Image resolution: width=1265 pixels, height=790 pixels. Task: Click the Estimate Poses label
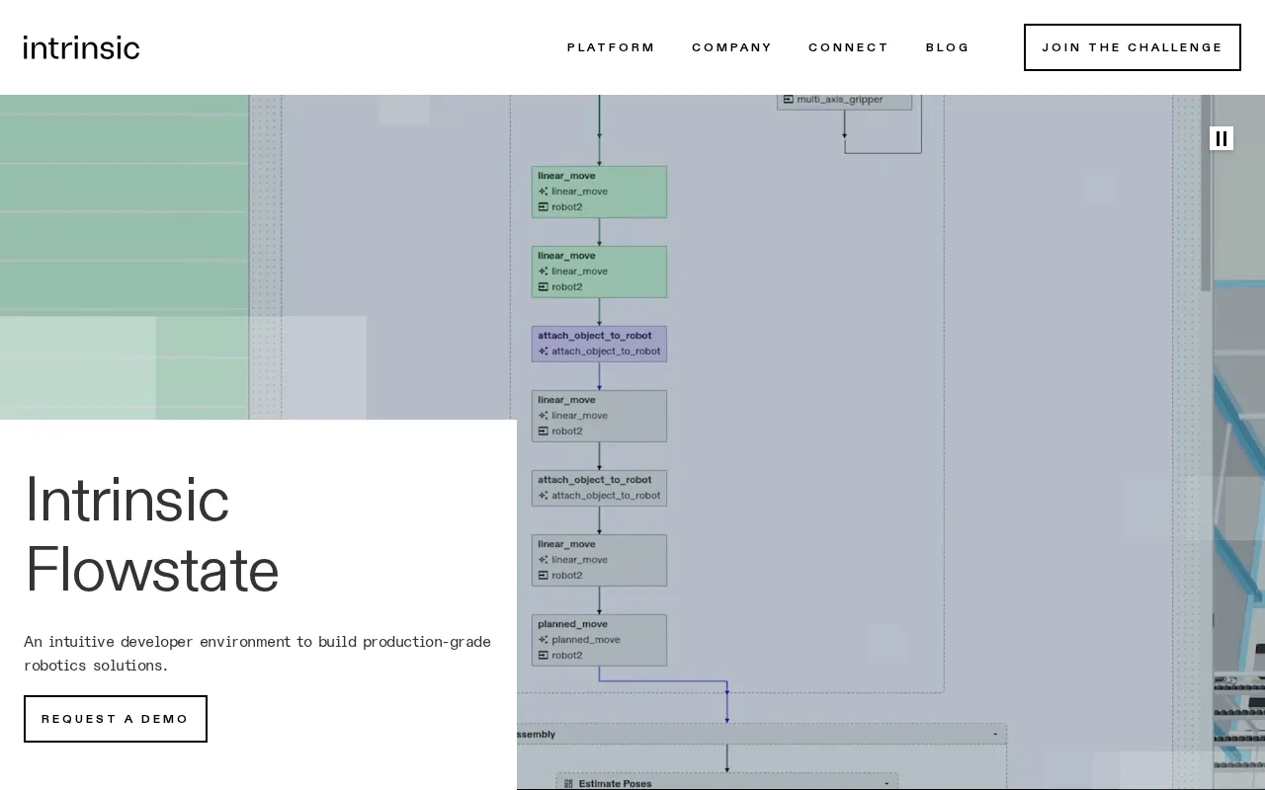click(x=615, y=783)
